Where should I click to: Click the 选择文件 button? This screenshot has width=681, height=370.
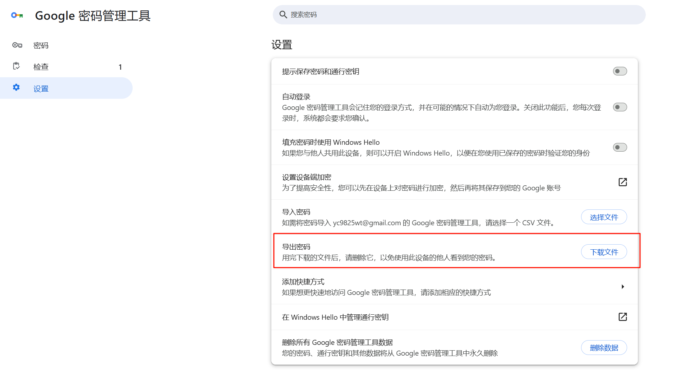(604, 217)
